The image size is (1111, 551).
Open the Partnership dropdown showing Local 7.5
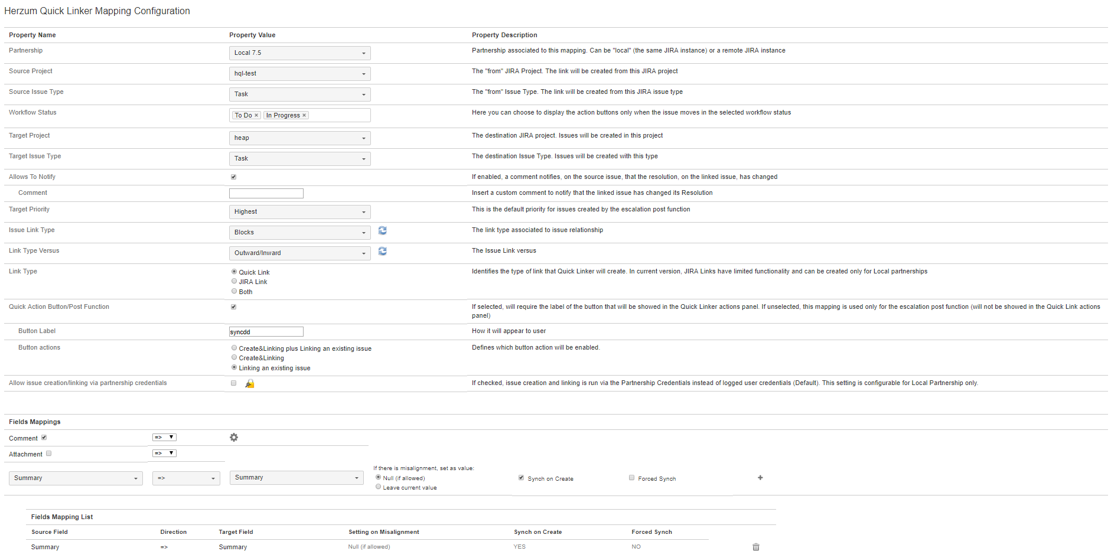click(299, 53)
